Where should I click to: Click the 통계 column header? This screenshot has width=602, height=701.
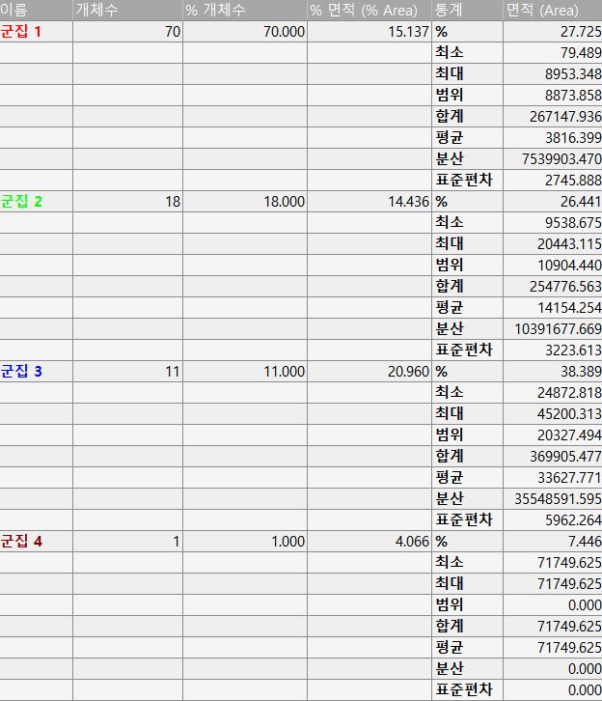coord(468,10)
